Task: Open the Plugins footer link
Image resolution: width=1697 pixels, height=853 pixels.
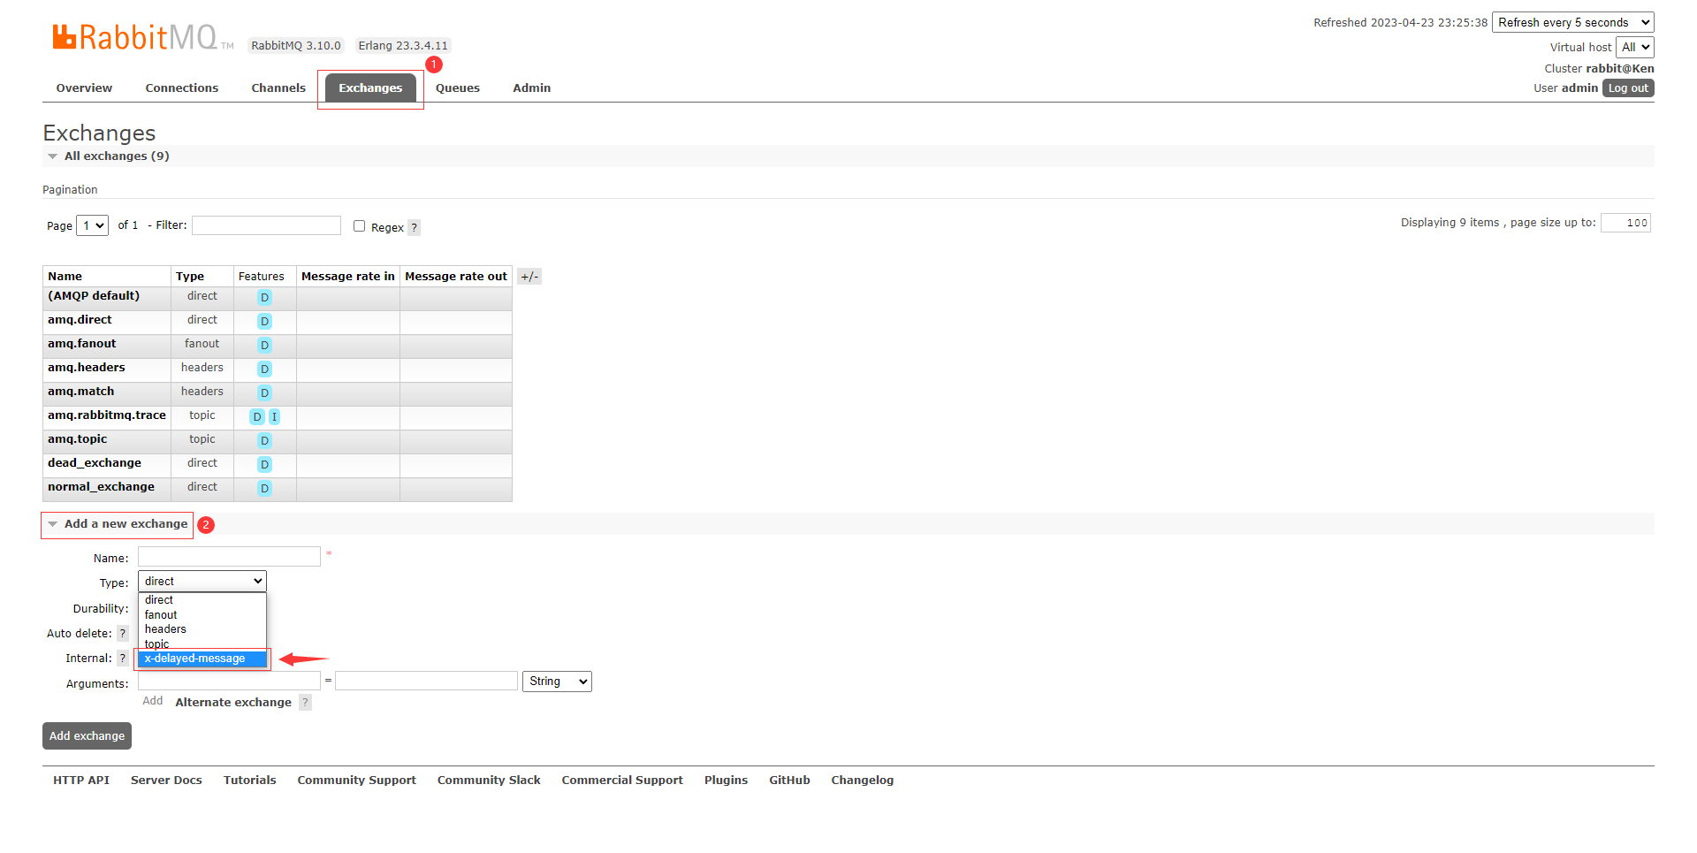Action: point(727,781)
